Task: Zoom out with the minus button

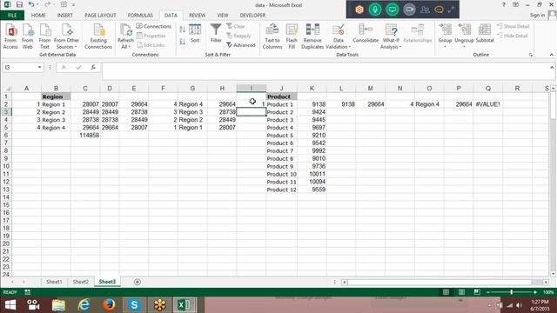Action: tap(488, 292)
